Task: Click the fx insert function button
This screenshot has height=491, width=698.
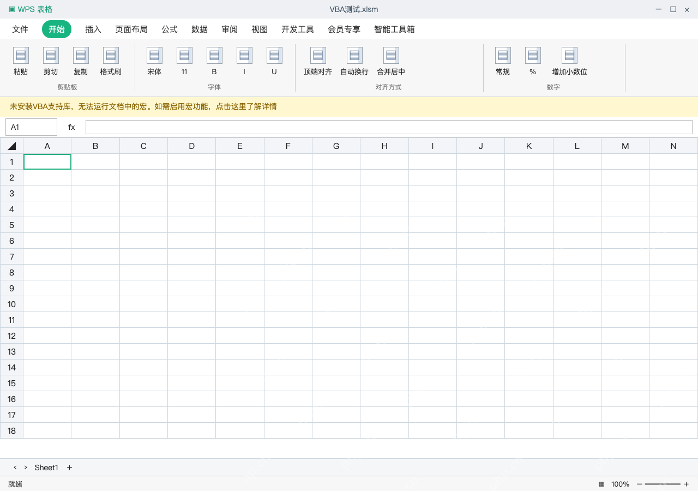Action: [71, 127]
